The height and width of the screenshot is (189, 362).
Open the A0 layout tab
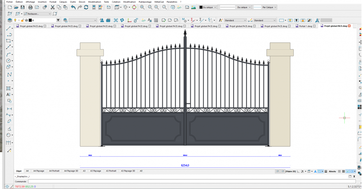pyautogui.click(x=141, y=171)
